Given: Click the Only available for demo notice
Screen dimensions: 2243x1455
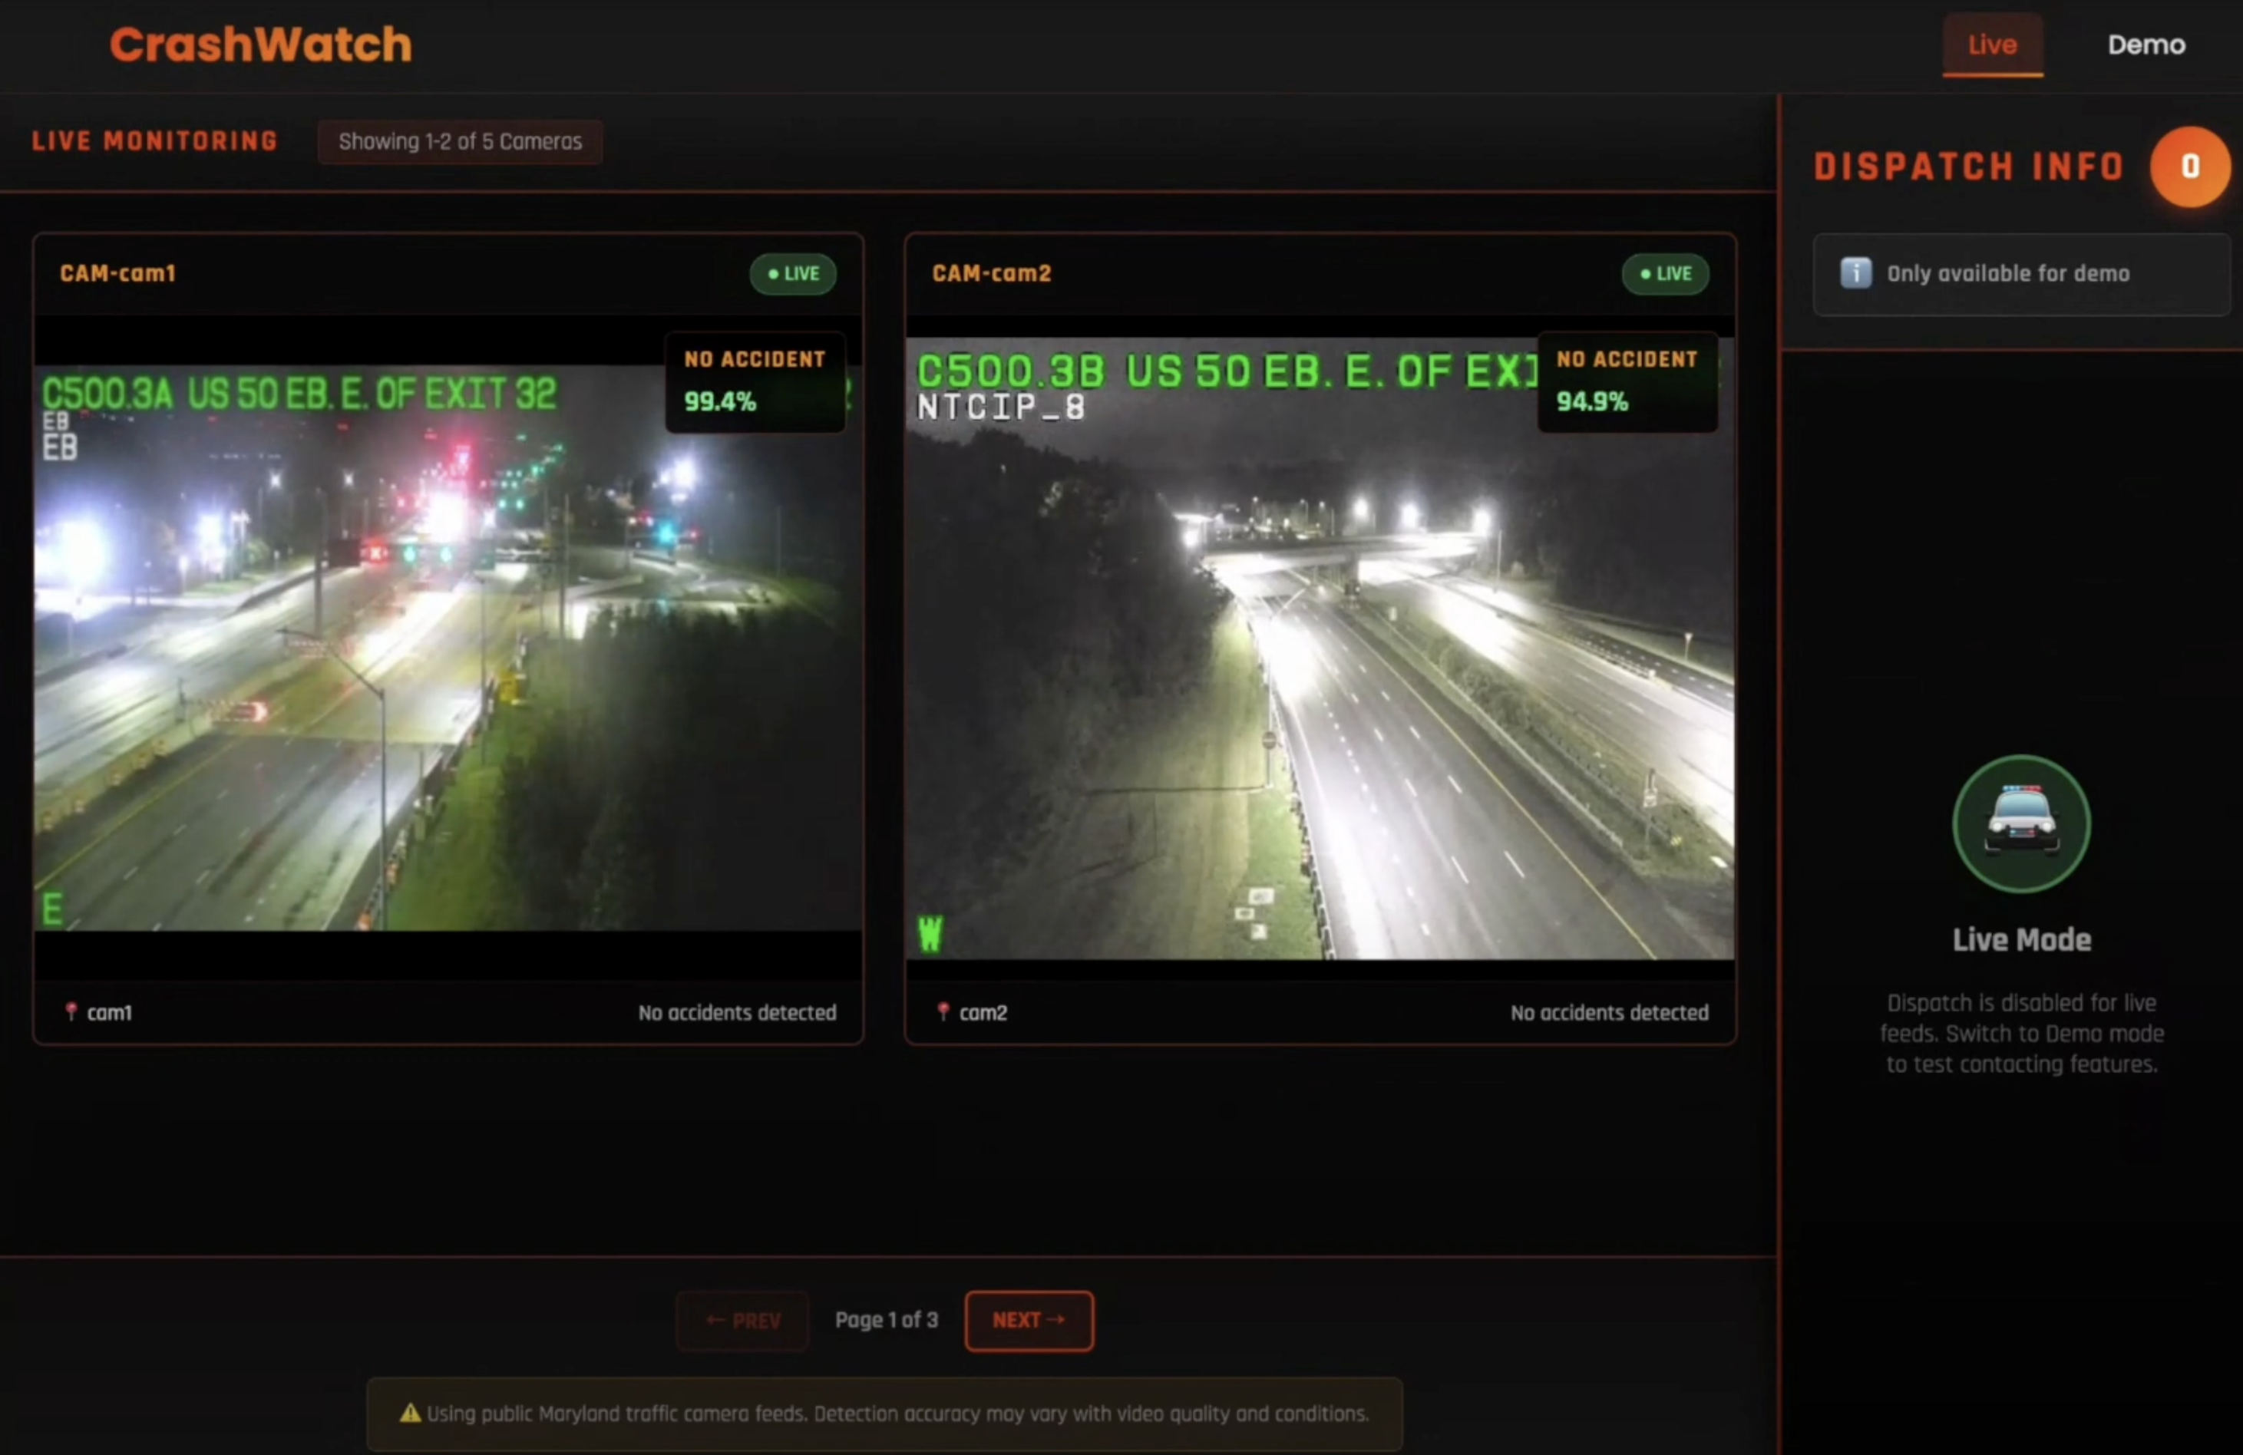Looking at the screenshot, I should 2007,273.
